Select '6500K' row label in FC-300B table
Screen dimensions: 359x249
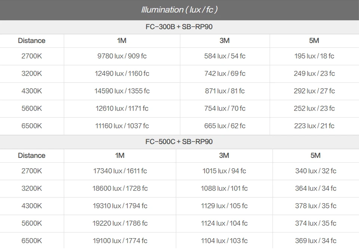31,126
